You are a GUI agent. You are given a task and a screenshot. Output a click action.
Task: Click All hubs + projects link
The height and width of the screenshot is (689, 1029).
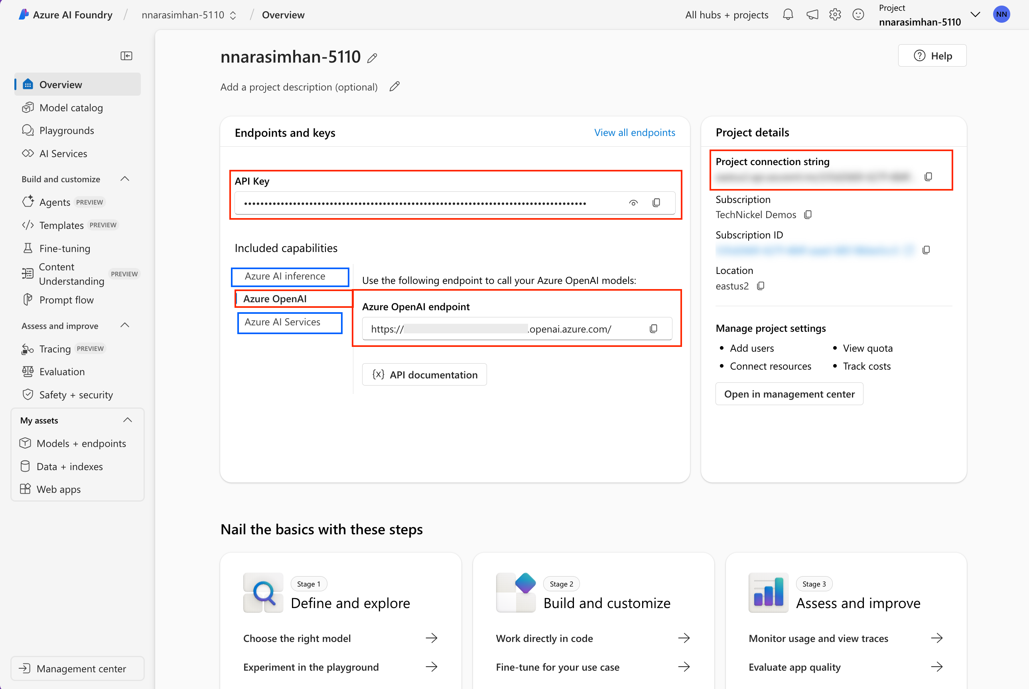(727, 15)
